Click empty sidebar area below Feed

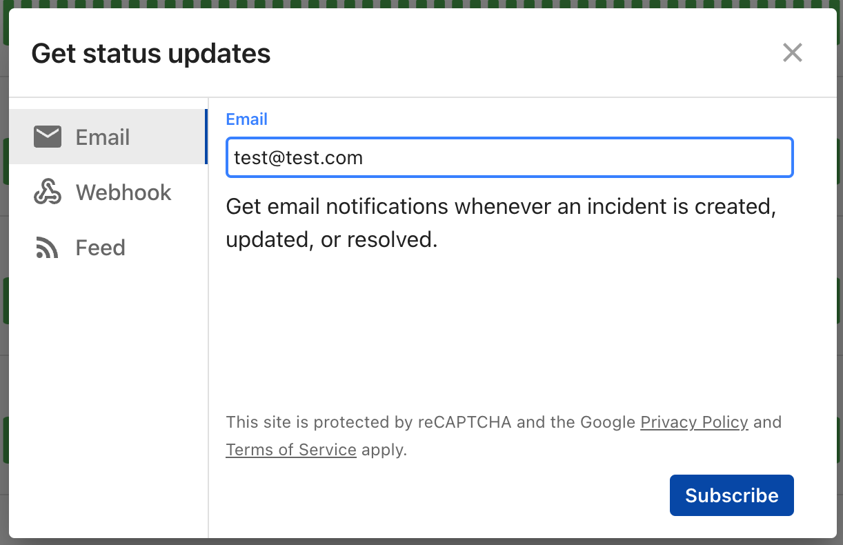pos(108,406)
